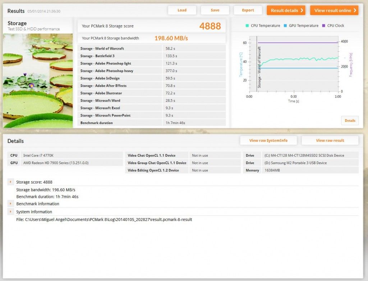This screenshot has width=368, height=281.
Task: Click the CPU Clock legend swatch
Action: 324,26
